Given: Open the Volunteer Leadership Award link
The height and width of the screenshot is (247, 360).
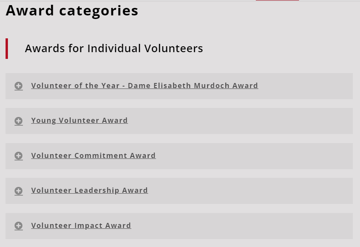Looking at the screenshot, I should point(90,190).
